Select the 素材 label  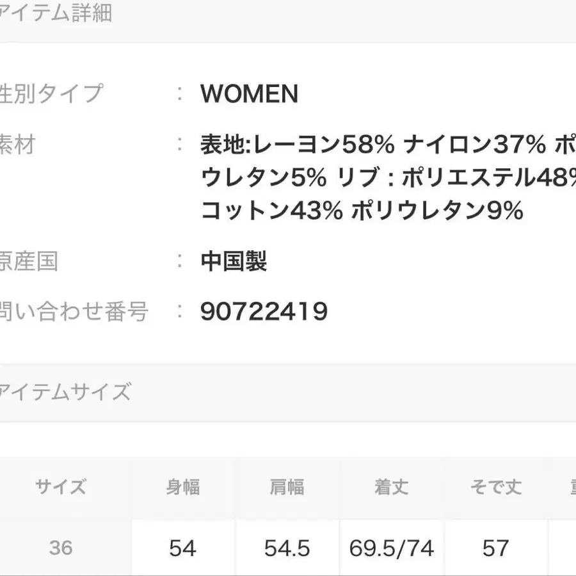click(18, 145)
